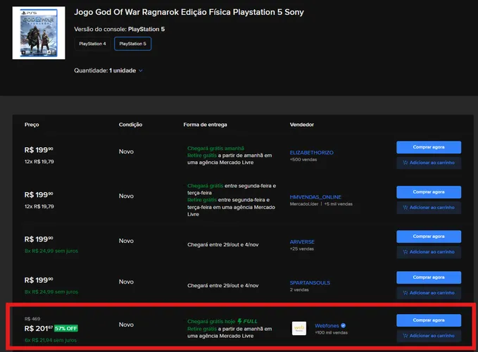Image resolution: width=478 pixels, height=352 pixels.
Task: Open the God of War Ragnarok cover thumbnail
Action: tap(39, 33)
